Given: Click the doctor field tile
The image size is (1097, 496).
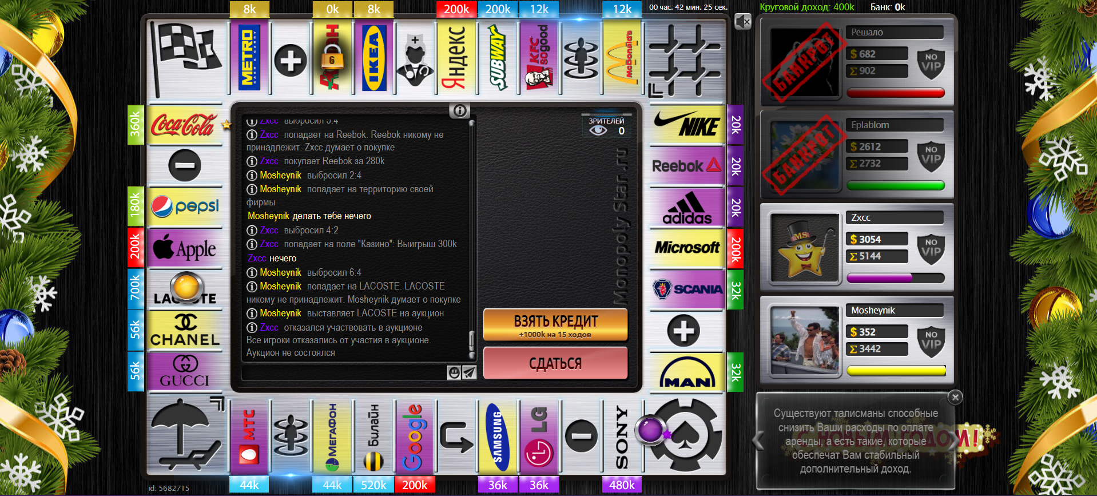Looking at the screenshot, I should tap(415, 57).
